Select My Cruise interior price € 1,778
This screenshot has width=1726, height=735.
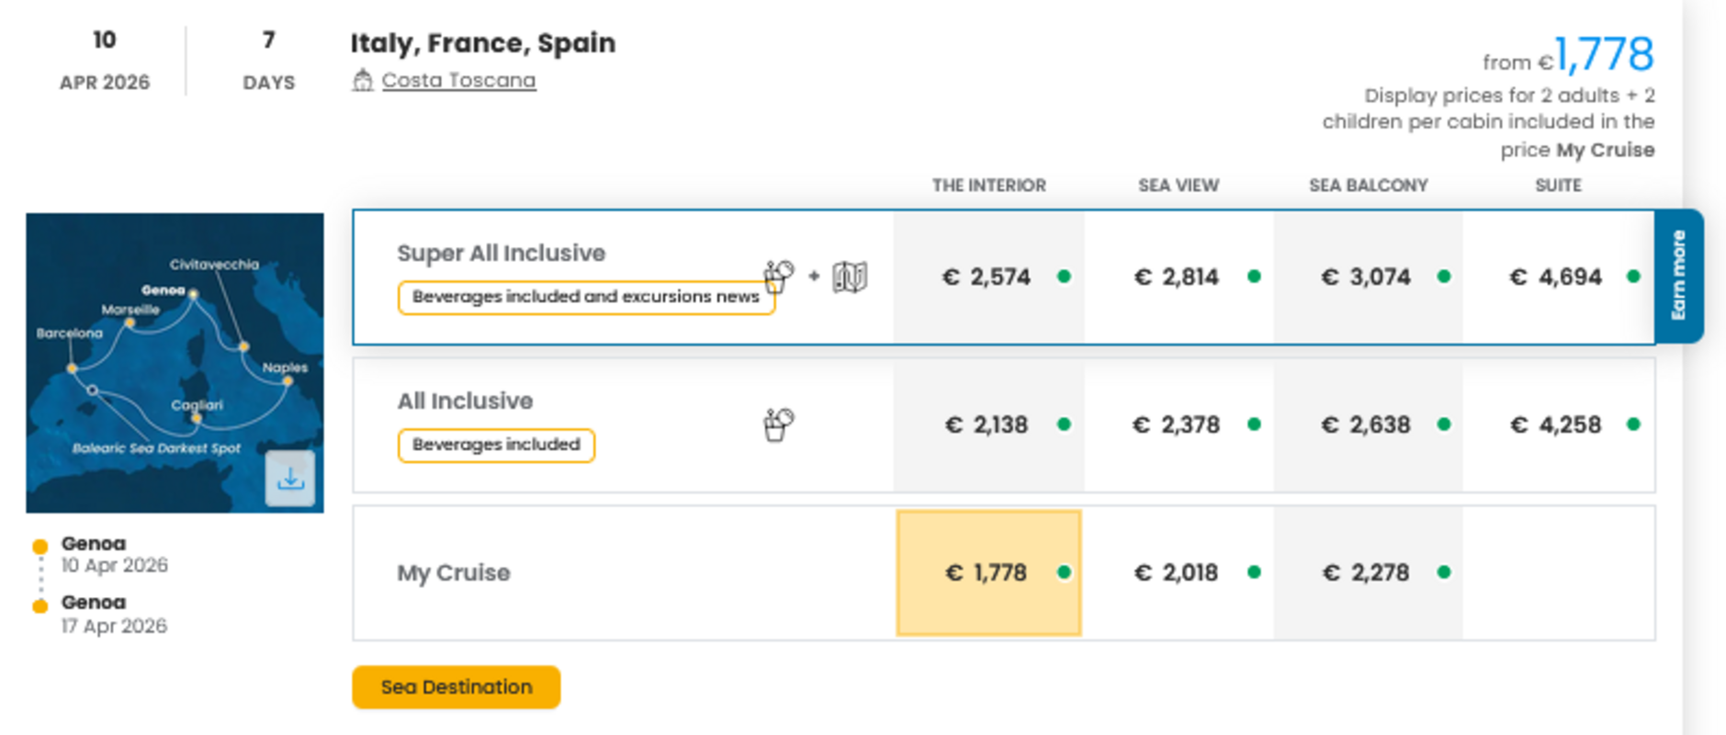coord(987,573)
